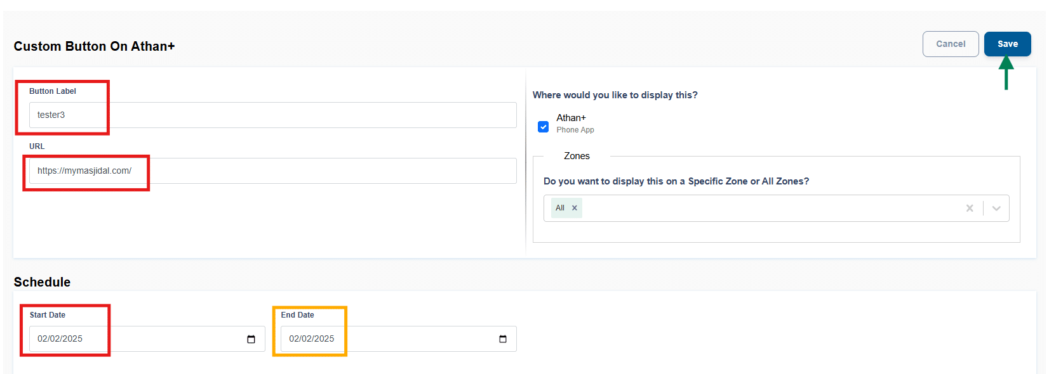Click the Specific Zone or All Zones question
This screenshot has height=374, width=1049.
point(676,181)
